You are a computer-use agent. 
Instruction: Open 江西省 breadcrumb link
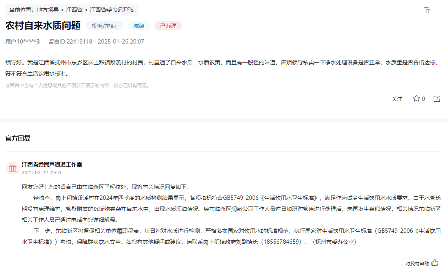74,10
